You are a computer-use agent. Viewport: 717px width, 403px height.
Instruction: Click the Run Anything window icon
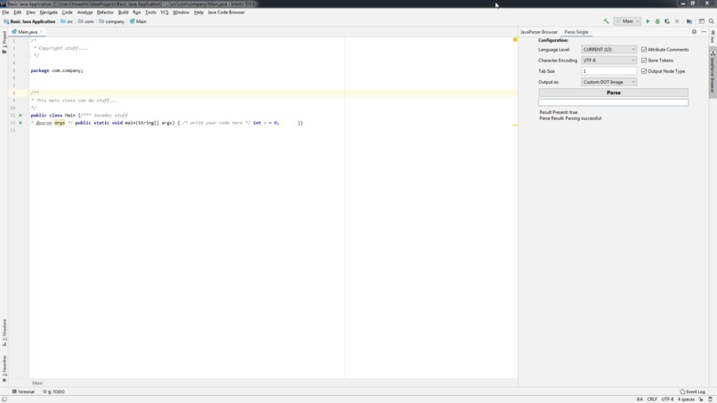702,21
